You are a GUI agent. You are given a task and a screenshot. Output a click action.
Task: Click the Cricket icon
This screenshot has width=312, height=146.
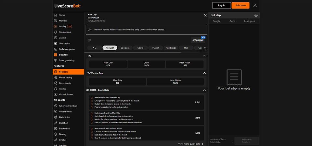tap(56, 140)
